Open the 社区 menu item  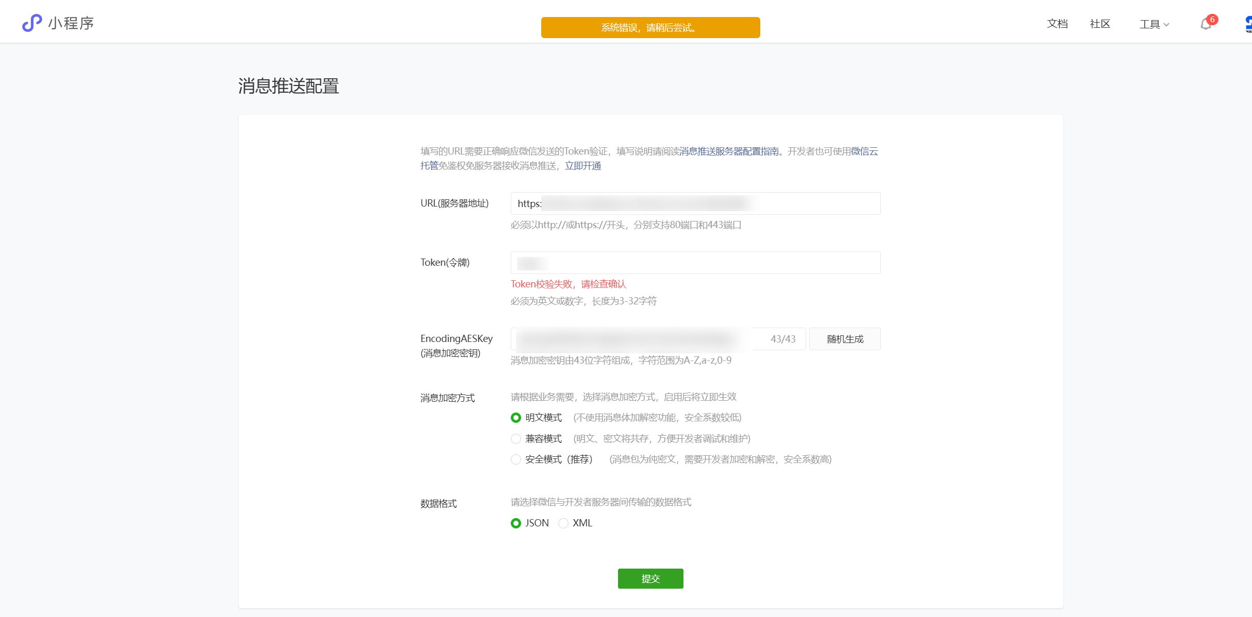pyautogui.click(x=1100, y=24)
